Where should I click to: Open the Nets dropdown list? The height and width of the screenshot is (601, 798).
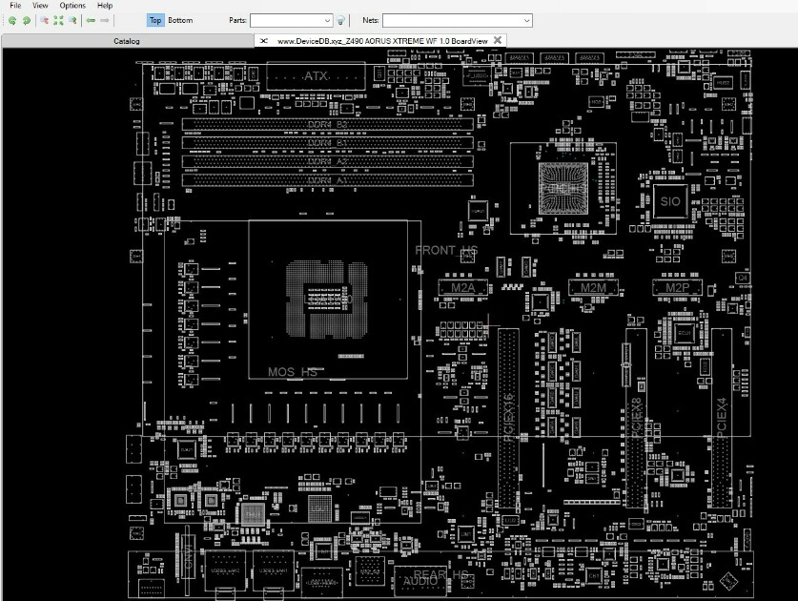coord(526,21)
